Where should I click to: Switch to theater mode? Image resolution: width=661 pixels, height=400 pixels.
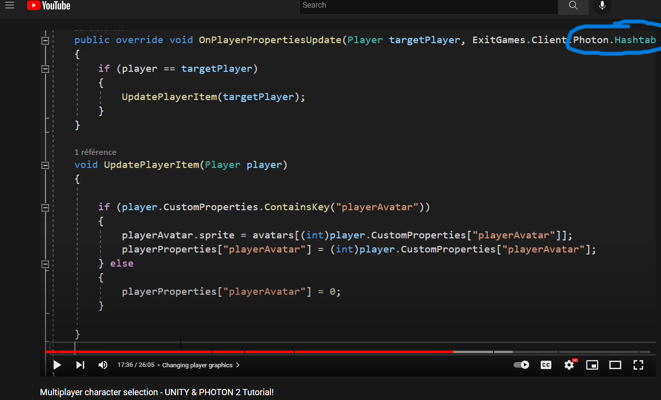pos(615,365)
